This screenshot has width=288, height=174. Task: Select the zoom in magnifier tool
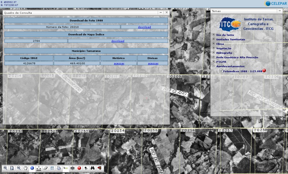click(5, 168)
